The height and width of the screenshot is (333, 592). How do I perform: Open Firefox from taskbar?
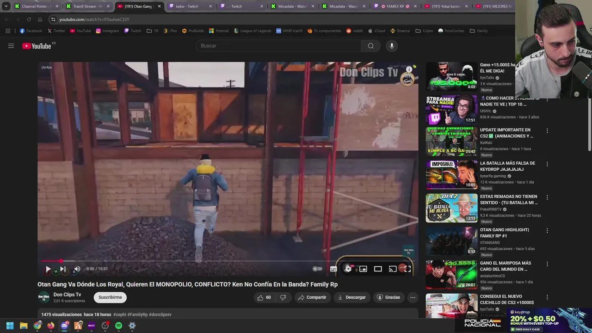click(x=51, y=326)
